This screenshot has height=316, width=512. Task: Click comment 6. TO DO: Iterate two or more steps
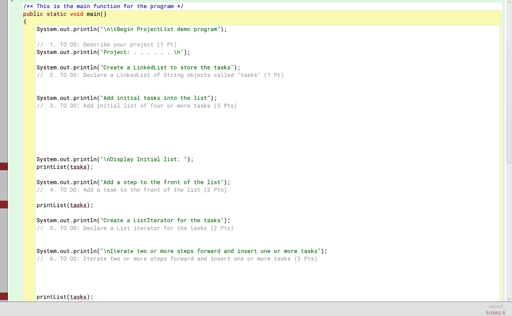point(176,259)
